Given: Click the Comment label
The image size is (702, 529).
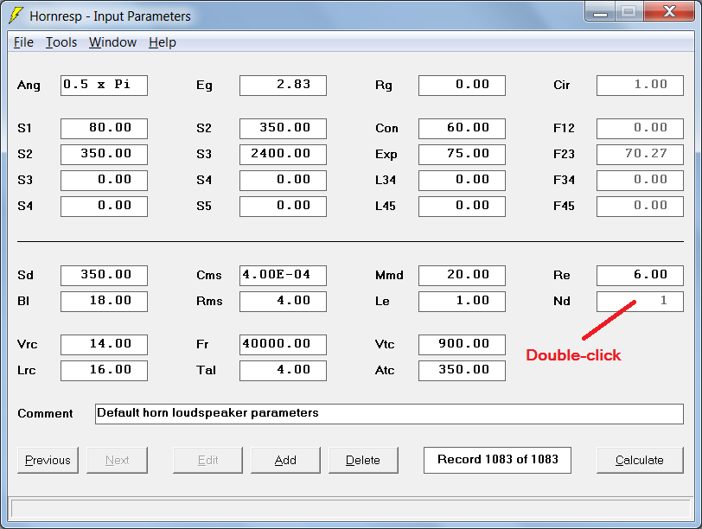Looking at the screenshot, I should tap(45, 413).
